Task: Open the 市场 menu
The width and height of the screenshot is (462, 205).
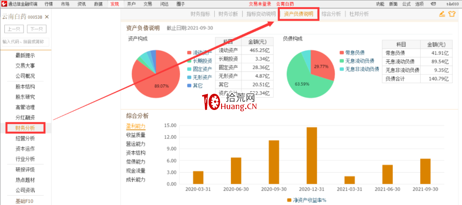Action: point(65,4)
